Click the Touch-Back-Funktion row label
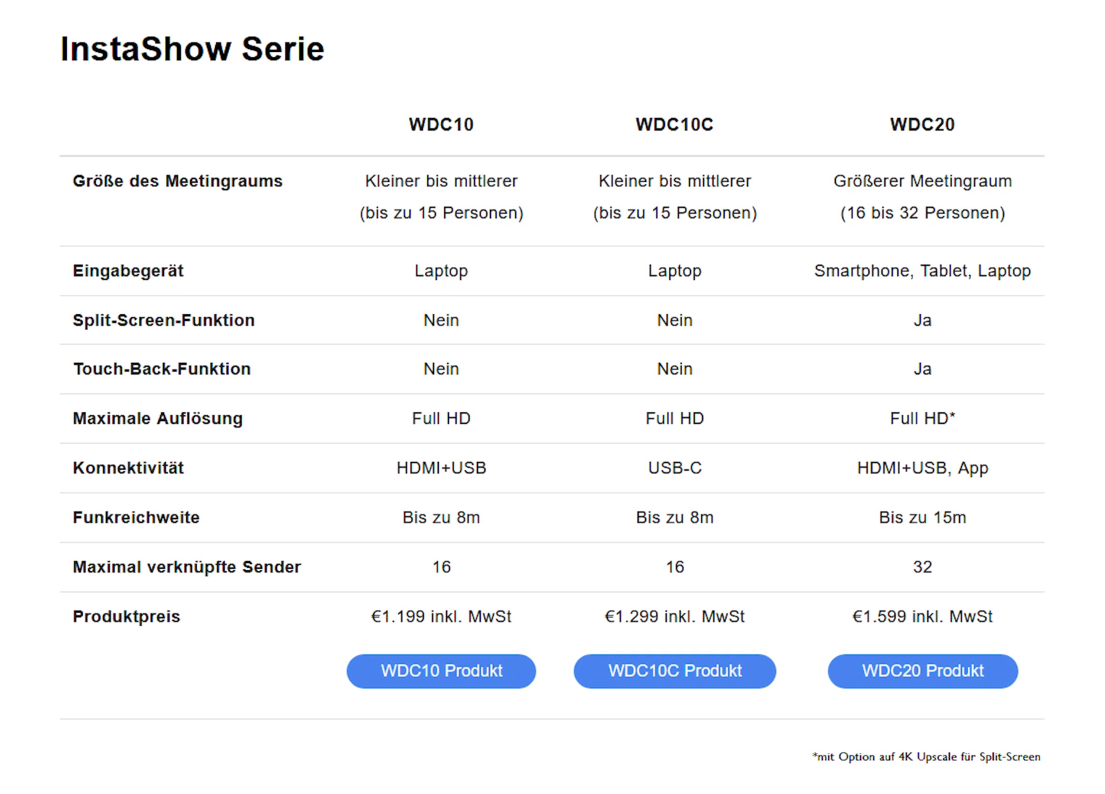The image size is (1105, 794). [x=162, y=369]
